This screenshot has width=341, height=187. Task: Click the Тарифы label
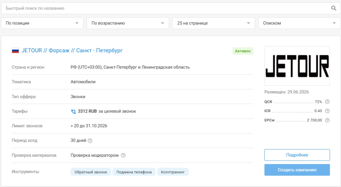[x=20, y=111]
